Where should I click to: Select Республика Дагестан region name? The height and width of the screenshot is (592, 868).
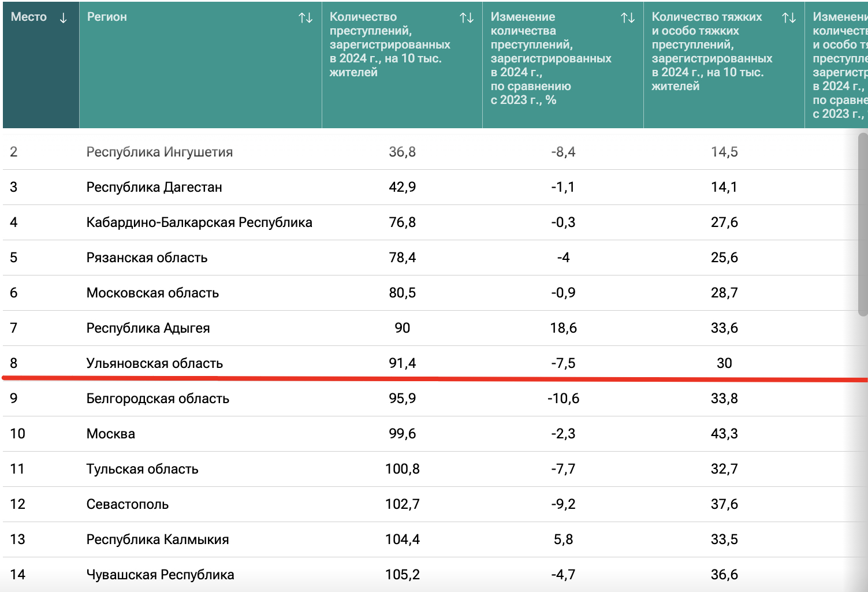154,187
